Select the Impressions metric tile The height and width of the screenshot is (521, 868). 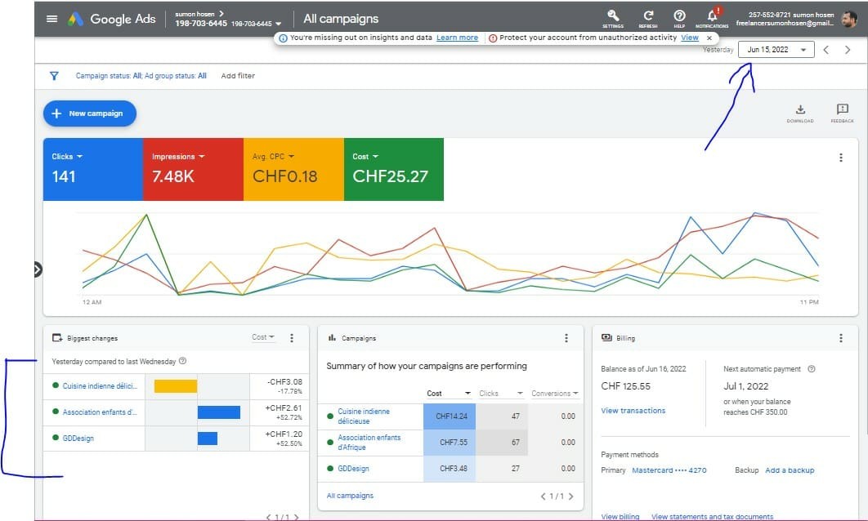[193, 169]
